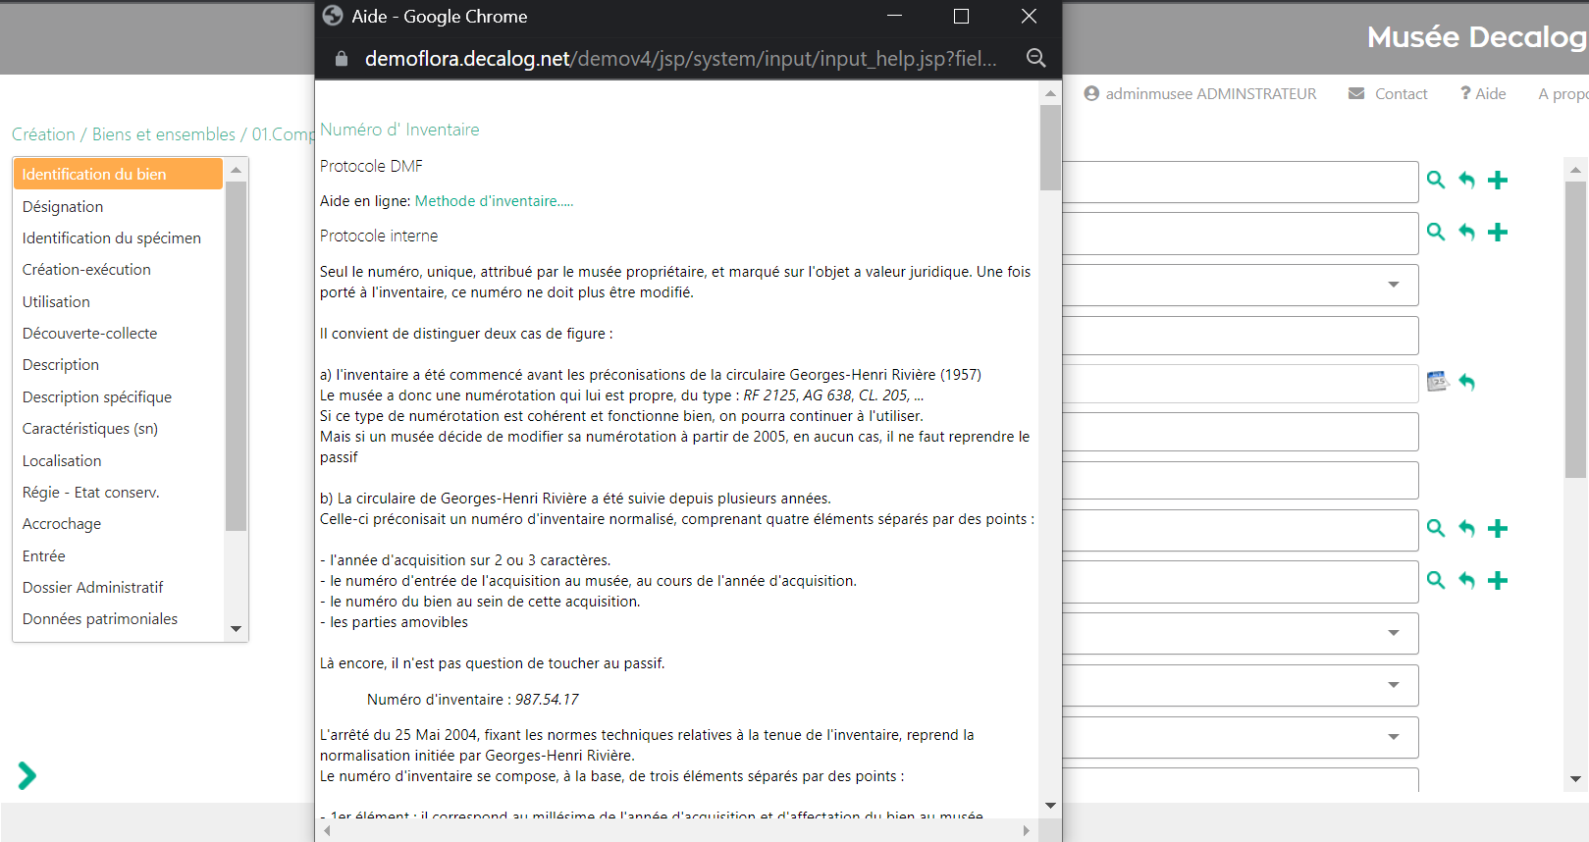Click the main form vertical scrollbar thumb
The width and height of the screenshot is (1589, 842).
[x=1575, y=329]
